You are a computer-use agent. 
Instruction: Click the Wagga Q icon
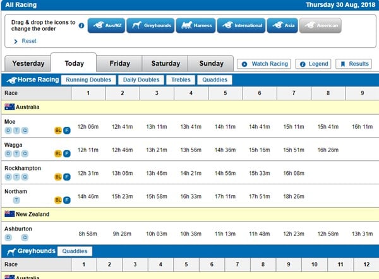coord(25,153)
